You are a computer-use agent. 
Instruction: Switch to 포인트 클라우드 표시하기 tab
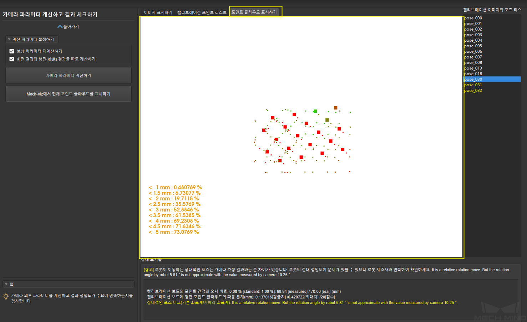pos(254,12)
